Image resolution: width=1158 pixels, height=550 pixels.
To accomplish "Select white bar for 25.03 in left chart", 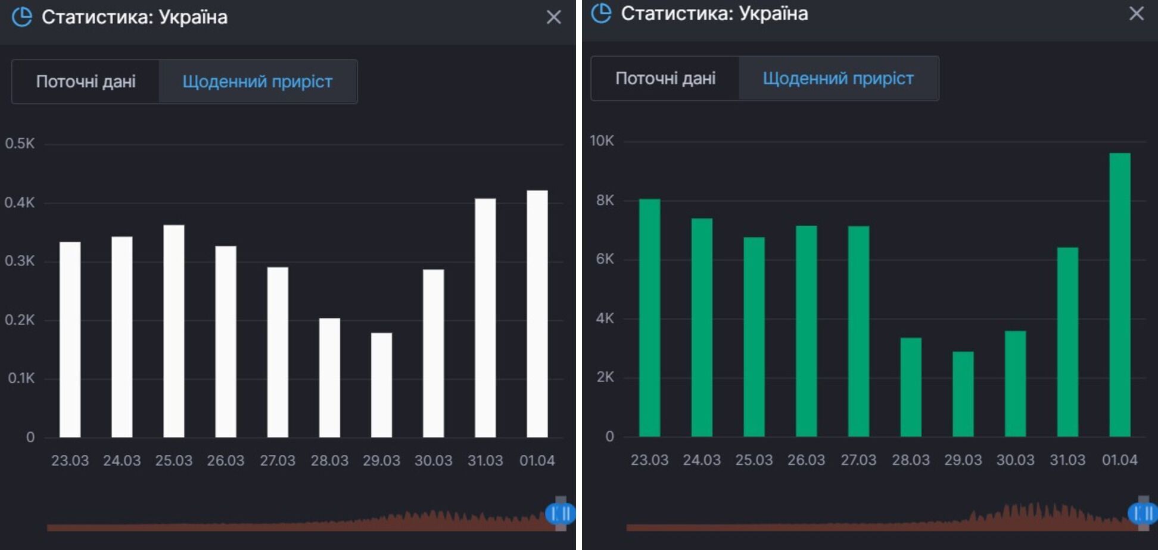I will point(174,331).
